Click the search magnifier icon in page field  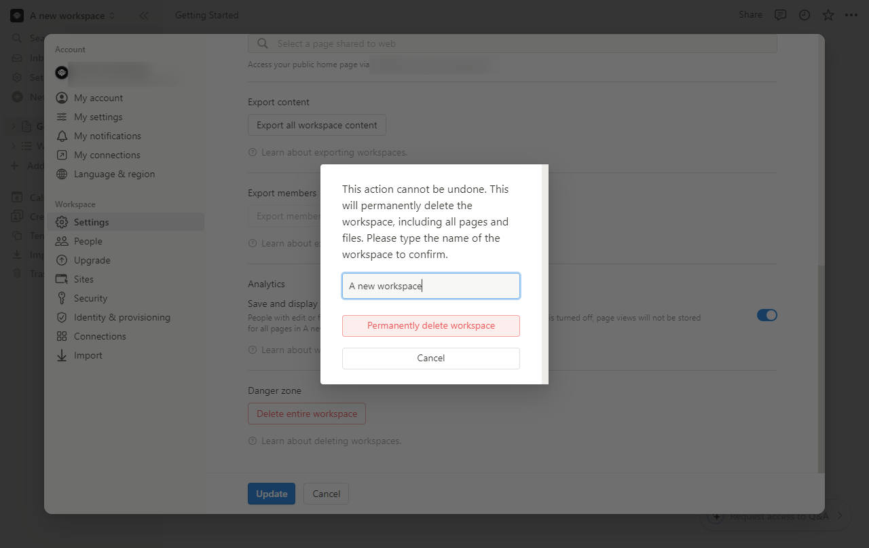point(262,43)
